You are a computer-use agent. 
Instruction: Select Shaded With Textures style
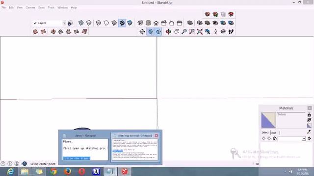[x=122, y=23]
